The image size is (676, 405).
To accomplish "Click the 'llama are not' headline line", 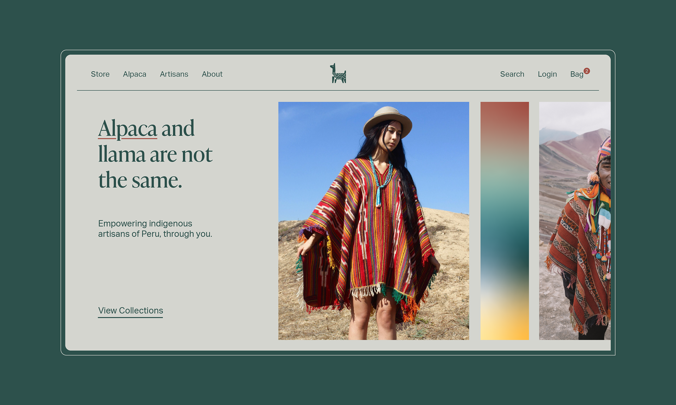I will [x=155, y=154].
